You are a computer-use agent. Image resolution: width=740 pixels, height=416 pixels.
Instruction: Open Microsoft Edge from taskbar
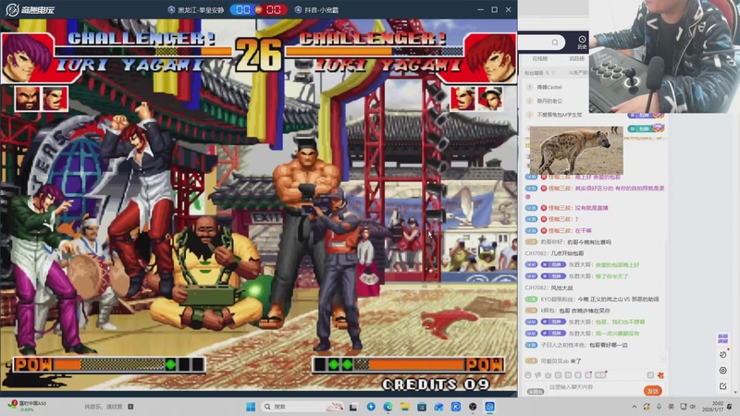pyautogui.click(x=388, y=407)
